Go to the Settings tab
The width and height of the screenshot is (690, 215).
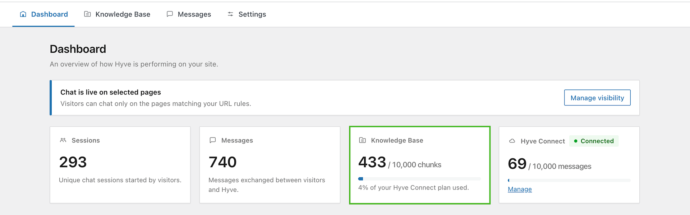[x=247, y=14]
